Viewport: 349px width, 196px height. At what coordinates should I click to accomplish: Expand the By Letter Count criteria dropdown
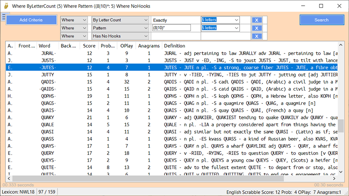146,20
